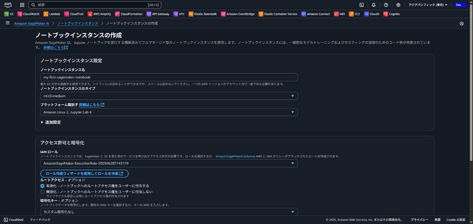Open the help question mark icon
The width and height of the screenshot is (473, 224).
click(386, 5)
